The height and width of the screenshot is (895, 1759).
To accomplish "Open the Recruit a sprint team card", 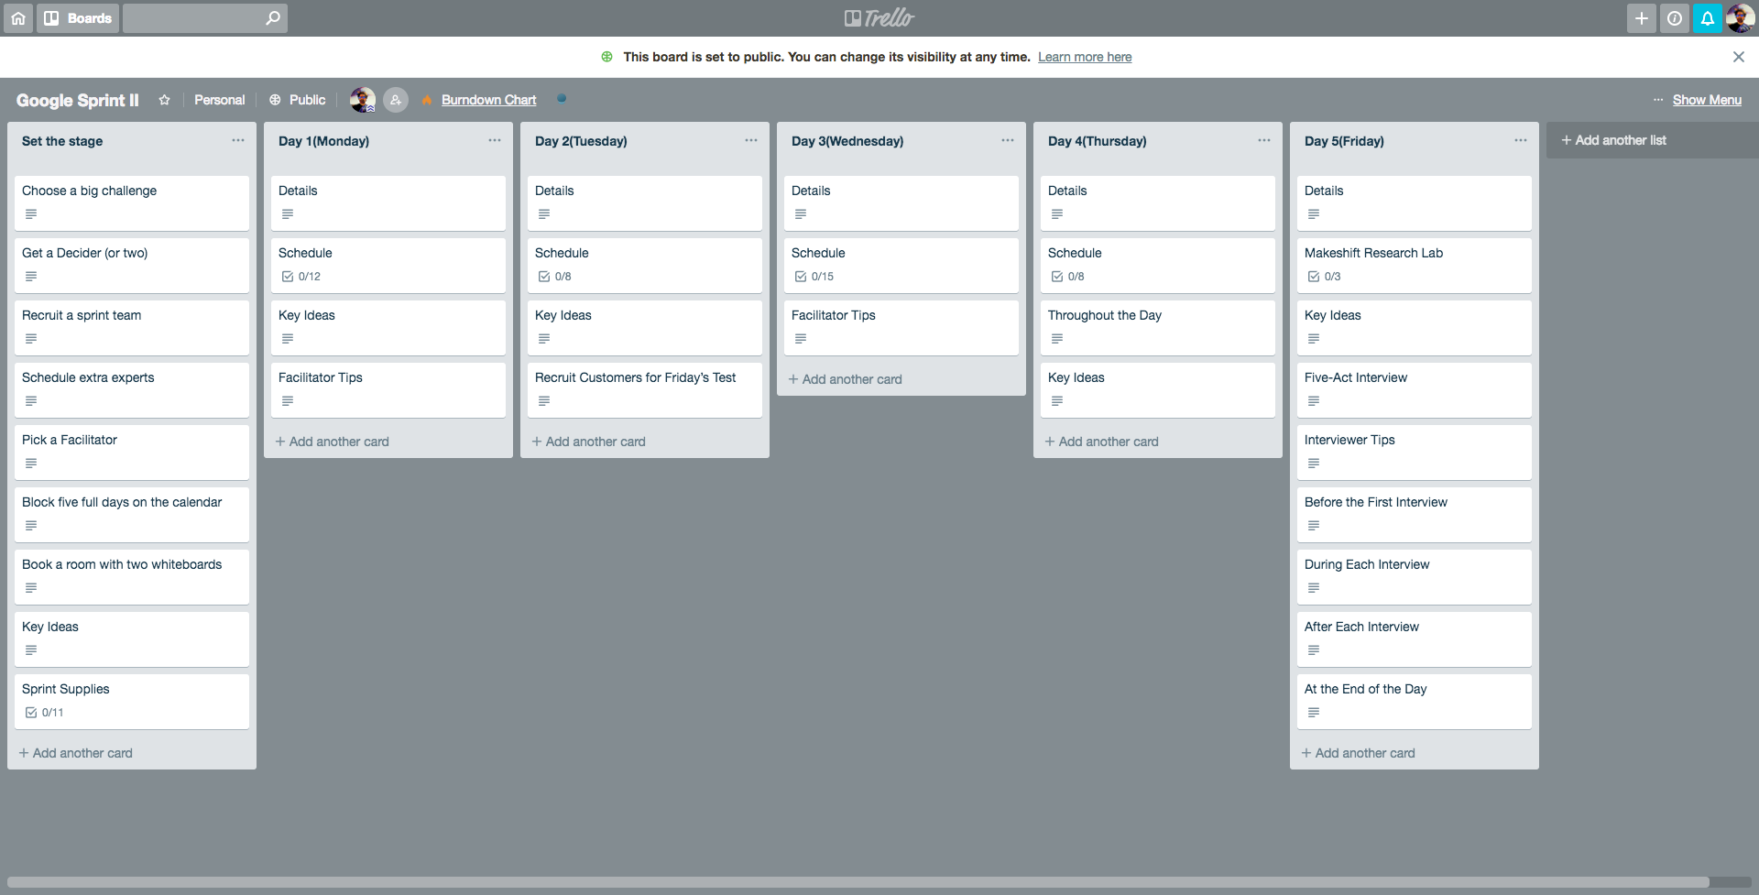I will (132, 327).
